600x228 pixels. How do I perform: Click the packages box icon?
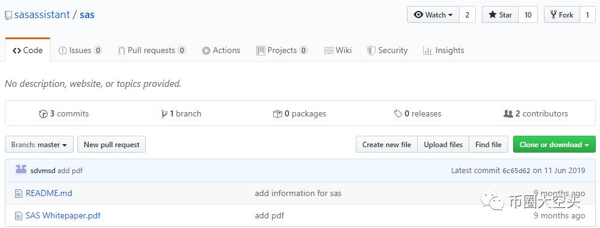coord(277,114)
